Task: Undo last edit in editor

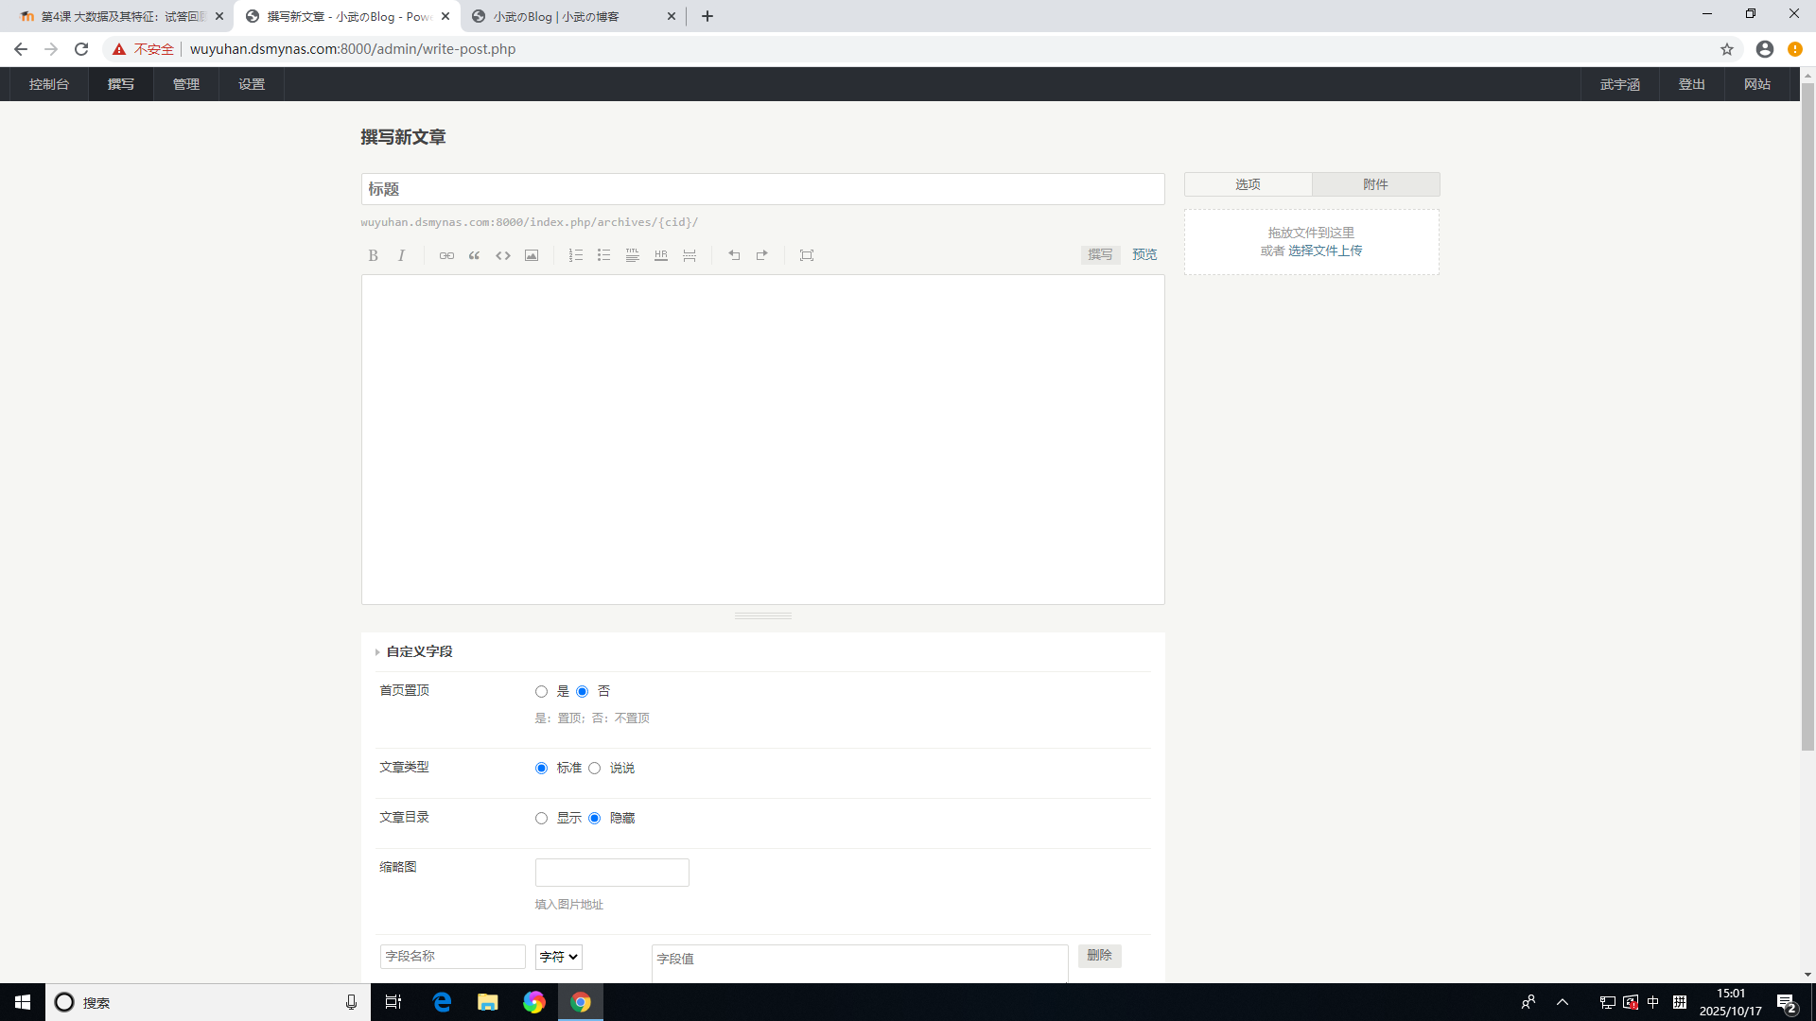Action: click(x=734, y=255)
